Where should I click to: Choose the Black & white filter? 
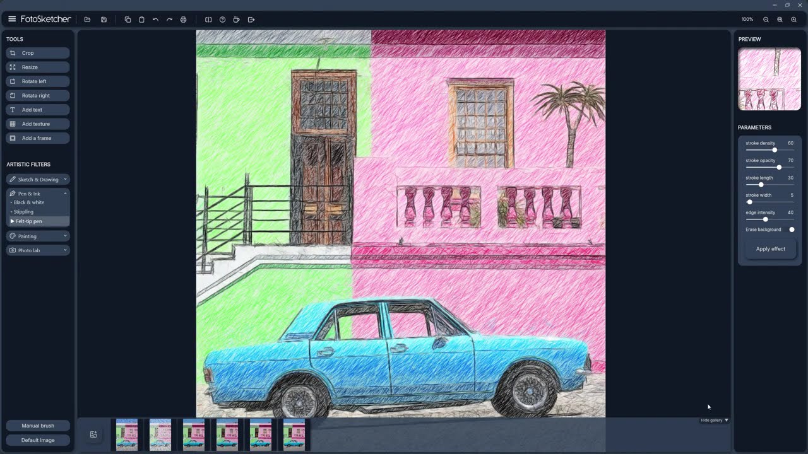coord(29,202)
